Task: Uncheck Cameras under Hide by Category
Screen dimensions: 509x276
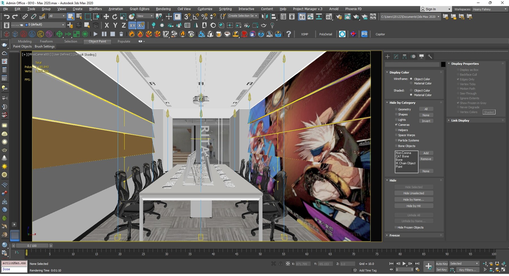Action: tap(397, 125)
